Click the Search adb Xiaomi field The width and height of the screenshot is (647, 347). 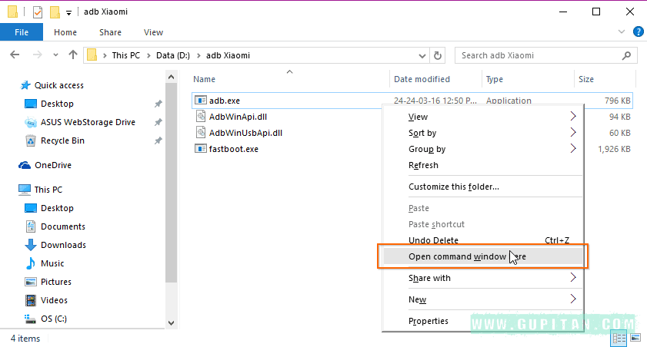pos(539,55)
